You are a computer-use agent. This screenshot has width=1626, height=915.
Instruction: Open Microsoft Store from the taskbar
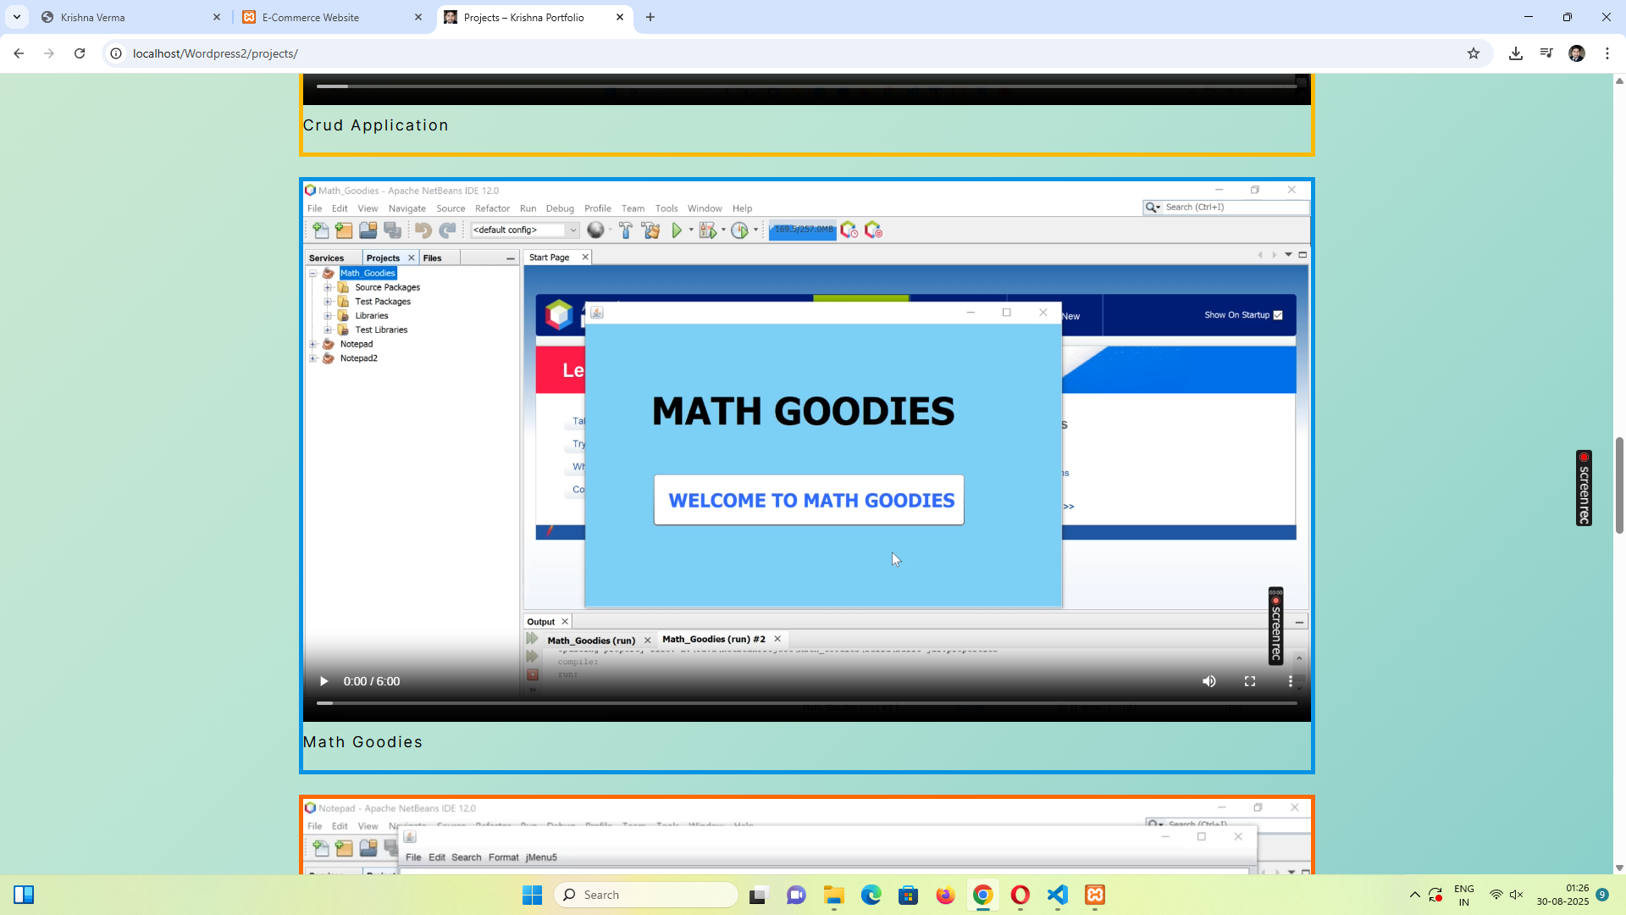point(909,895)
